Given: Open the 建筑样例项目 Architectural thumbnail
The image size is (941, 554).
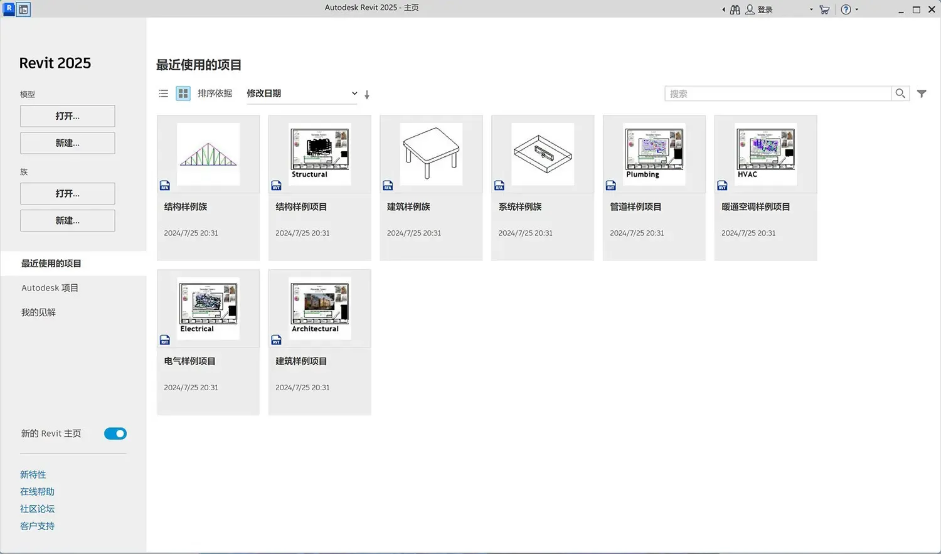Looking at the screenshot, I should coord(320,309).
